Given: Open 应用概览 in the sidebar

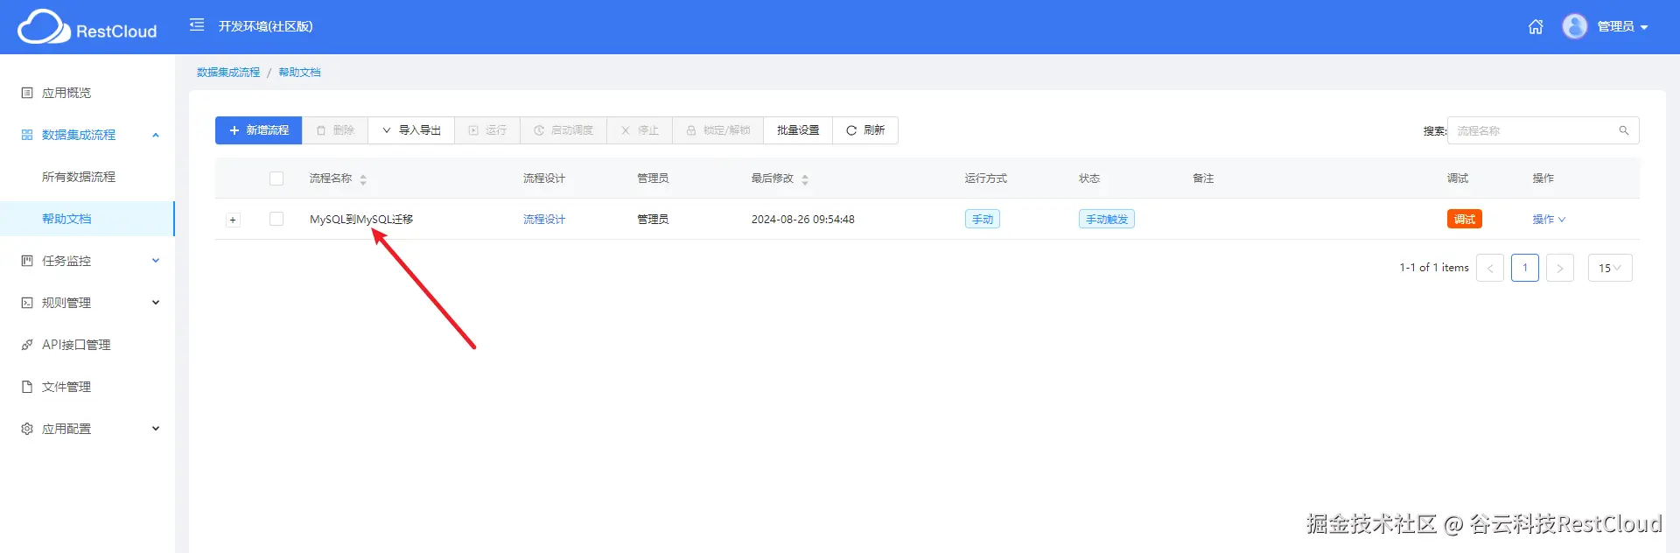Looking at the screenshot, I should coord(87,93).
